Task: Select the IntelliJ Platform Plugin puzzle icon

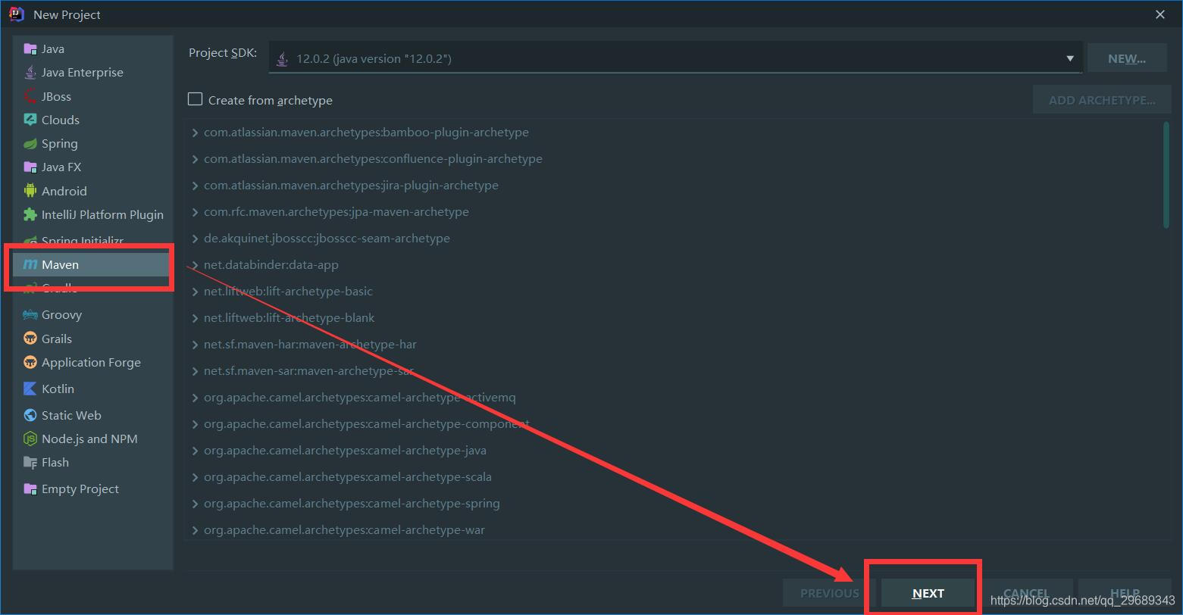Action: pos(30,214)
